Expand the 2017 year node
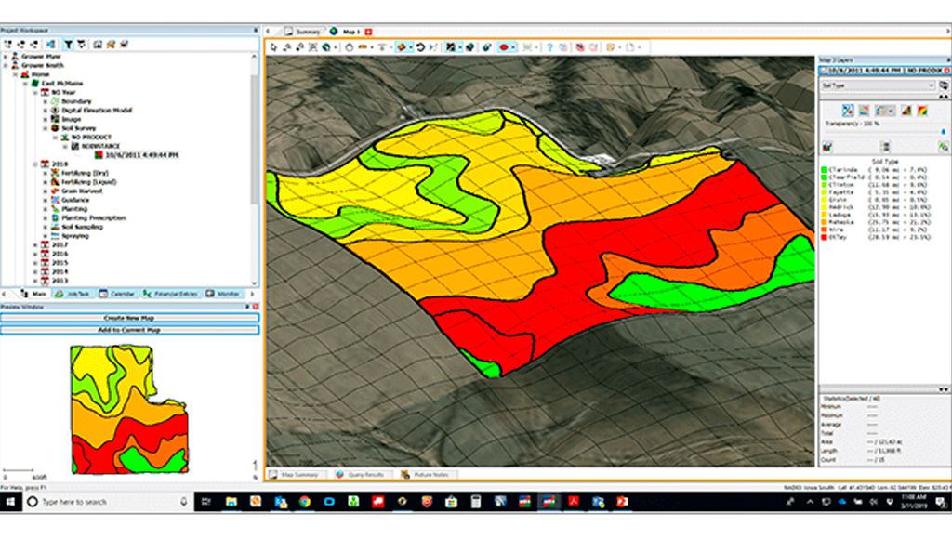This screenshot has width=952, height=539. [34, 245]
